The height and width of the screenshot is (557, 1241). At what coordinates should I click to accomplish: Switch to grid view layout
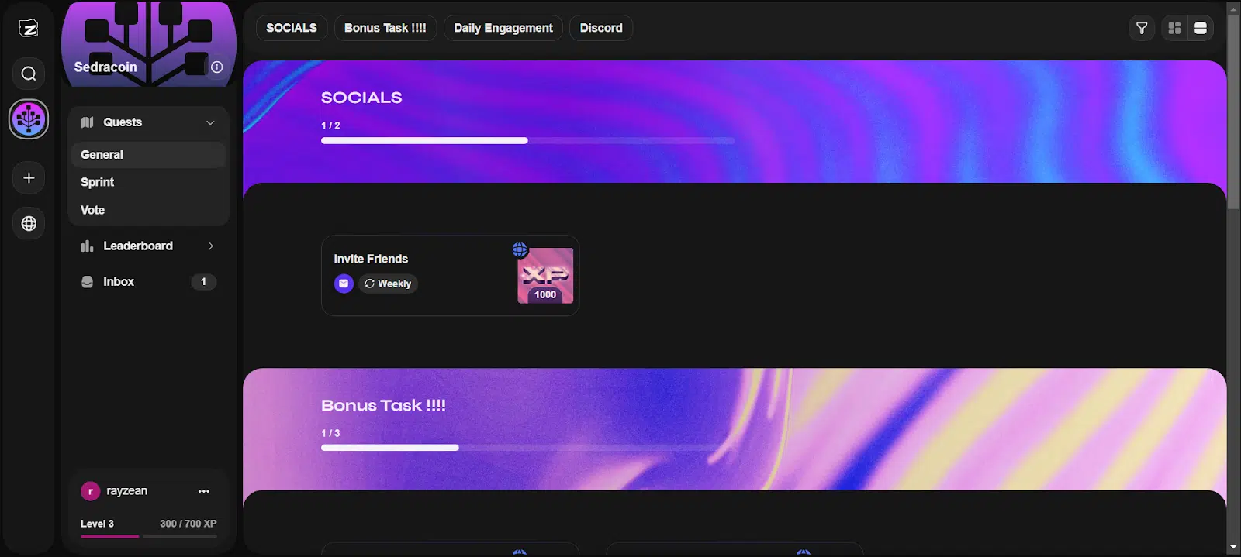[1174, 28]
